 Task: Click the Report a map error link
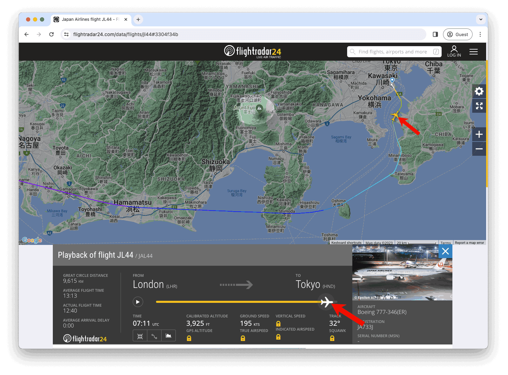tap(469, 243)
